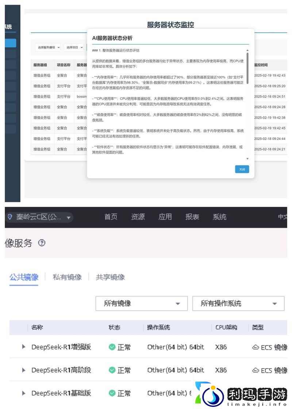This screenshot has height=409, width=292.
Task: Switch to the 私有镜像 tab
Action: point(67,277)
